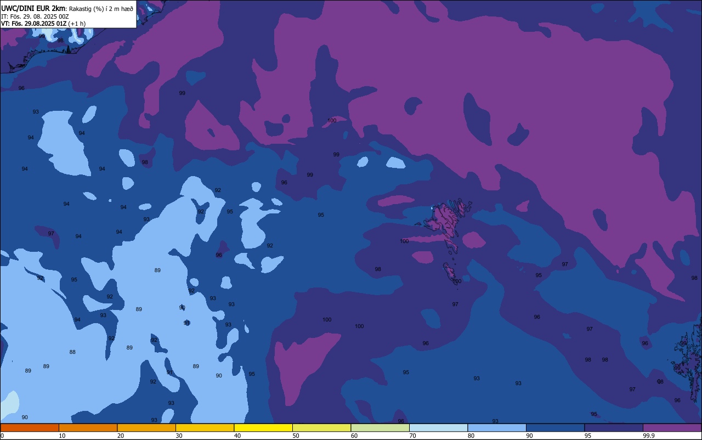The image size is (702, 440).
Task: Click the '99.9' tick label on the legend
Action: coord(649,436)
